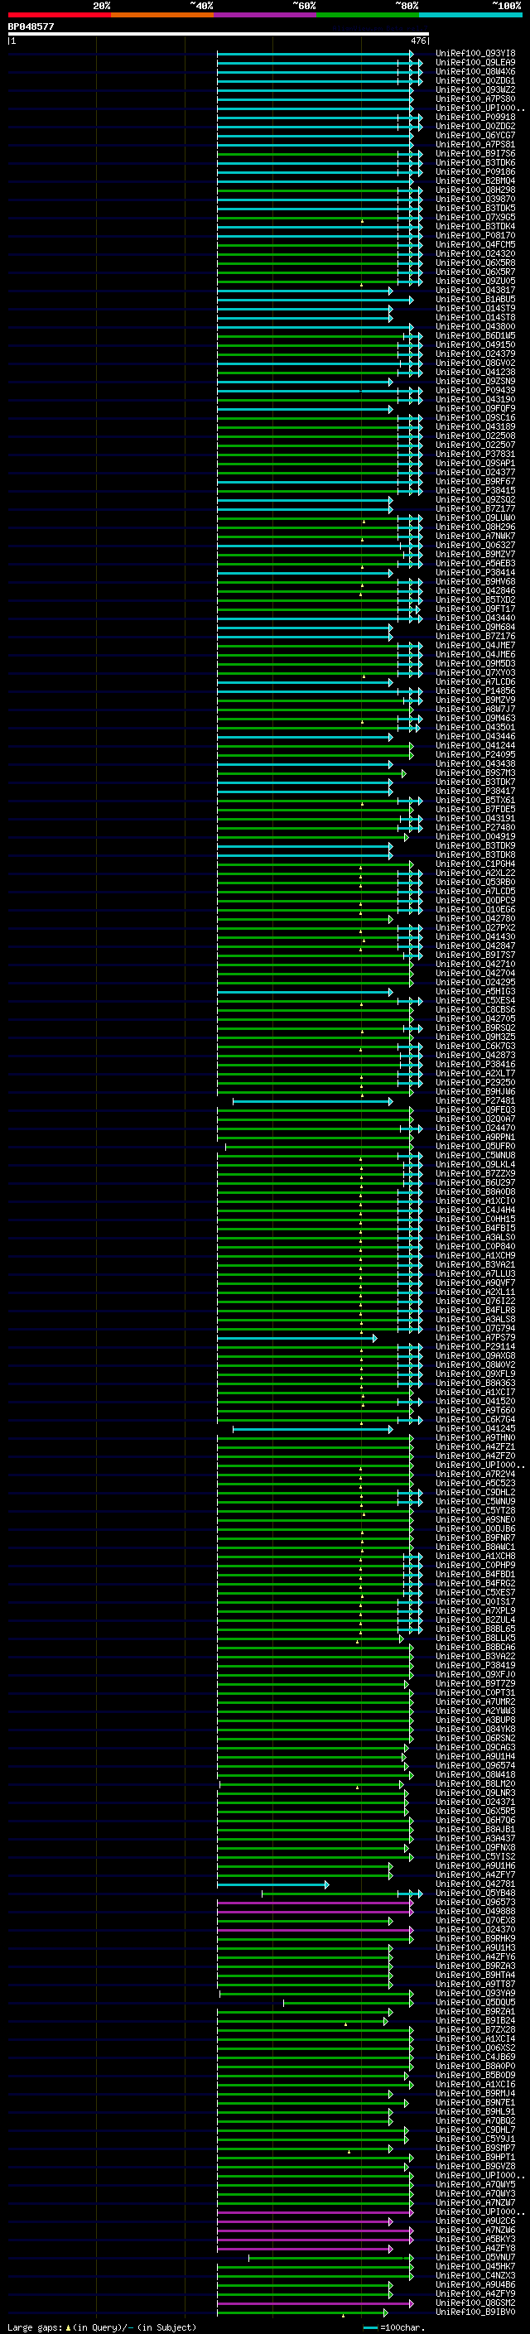Click the white query sequence bar

[219, 35]
